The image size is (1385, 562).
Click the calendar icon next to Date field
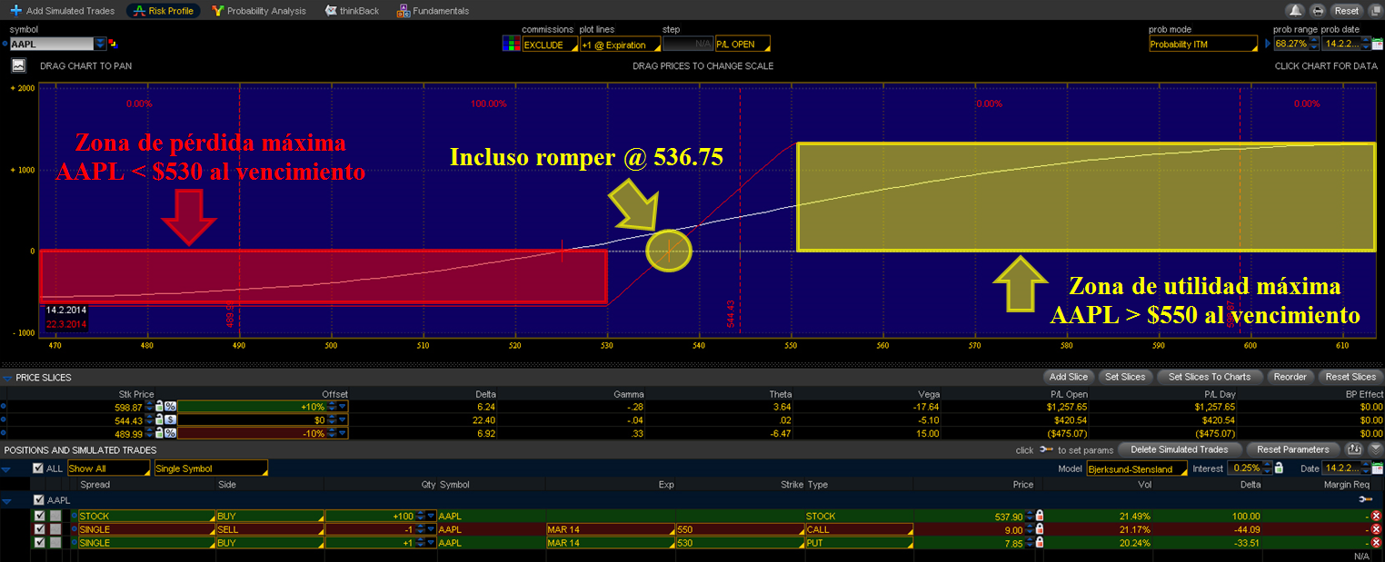pos(1377,468)
